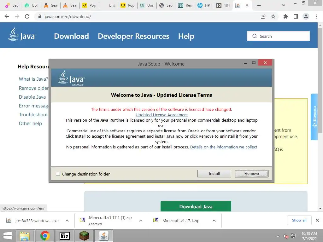323x242 pixels.
Task: Open What is Java? help link
Action: (x=33, y=79)
